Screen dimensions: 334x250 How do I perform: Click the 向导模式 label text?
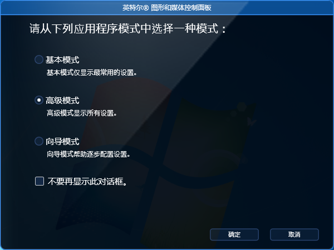click(x=62, y=141)
